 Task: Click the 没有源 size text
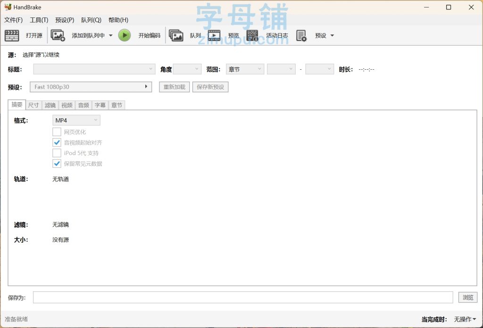tap(61, 240)
